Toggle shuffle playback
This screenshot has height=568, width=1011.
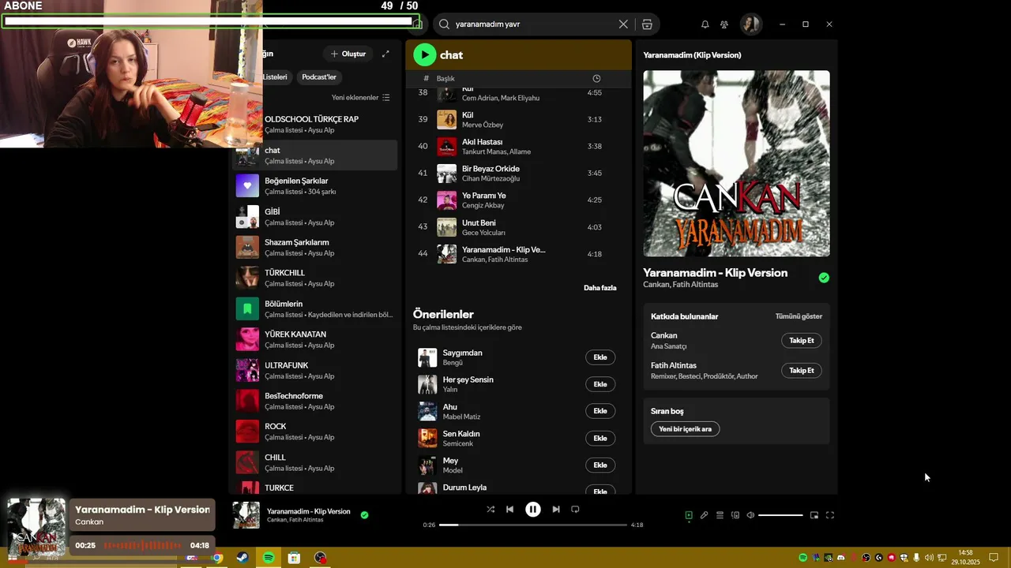(x=490, y=510)
